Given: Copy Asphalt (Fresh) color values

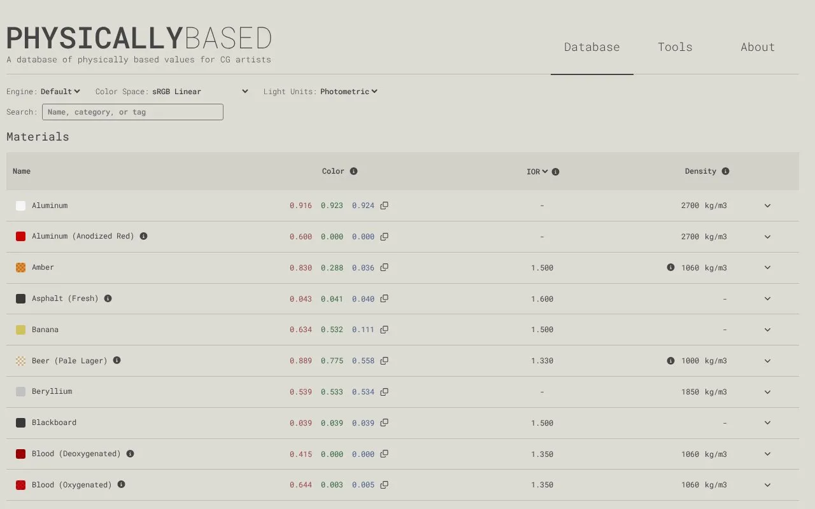Looking at the screenshot, I should [384, 299].
